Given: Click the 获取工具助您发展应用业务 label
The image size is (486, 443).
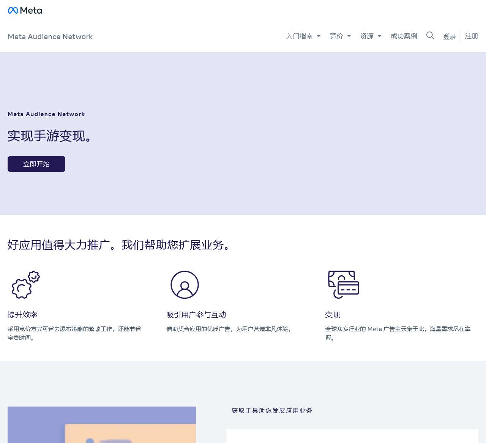Looking at the screenshot, I should coord(272,411).
